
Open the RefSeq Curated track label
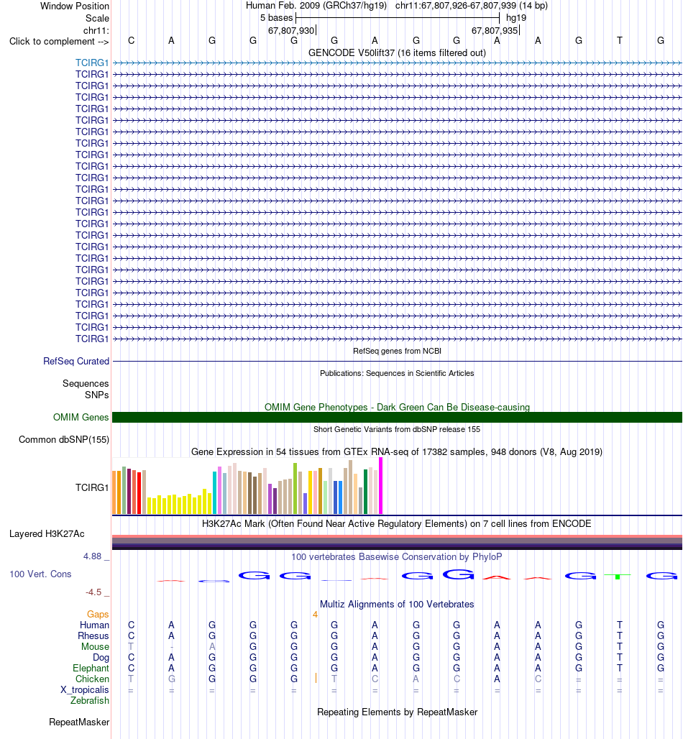(76, 361)
